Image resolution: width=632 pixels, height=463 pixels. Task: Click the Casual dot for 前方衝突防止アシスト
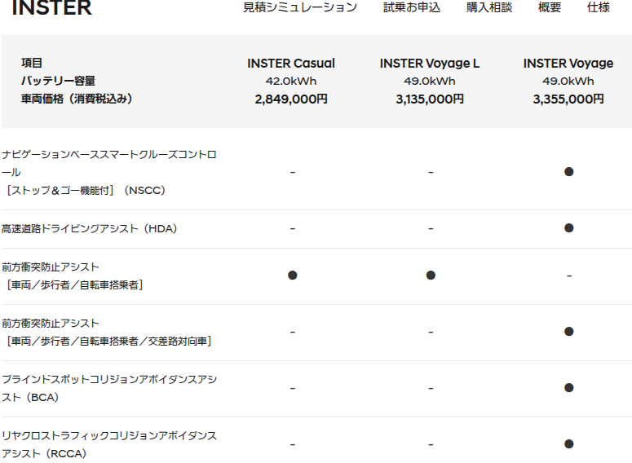(293, 276)
